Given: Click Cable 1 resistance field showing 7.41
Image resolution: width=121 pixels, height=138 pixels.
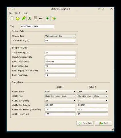Looking at the screenshot, I should 60,110.
